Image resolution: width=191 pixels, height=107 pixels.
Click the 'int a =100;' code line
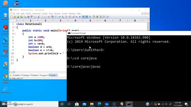tap(36, 37)
